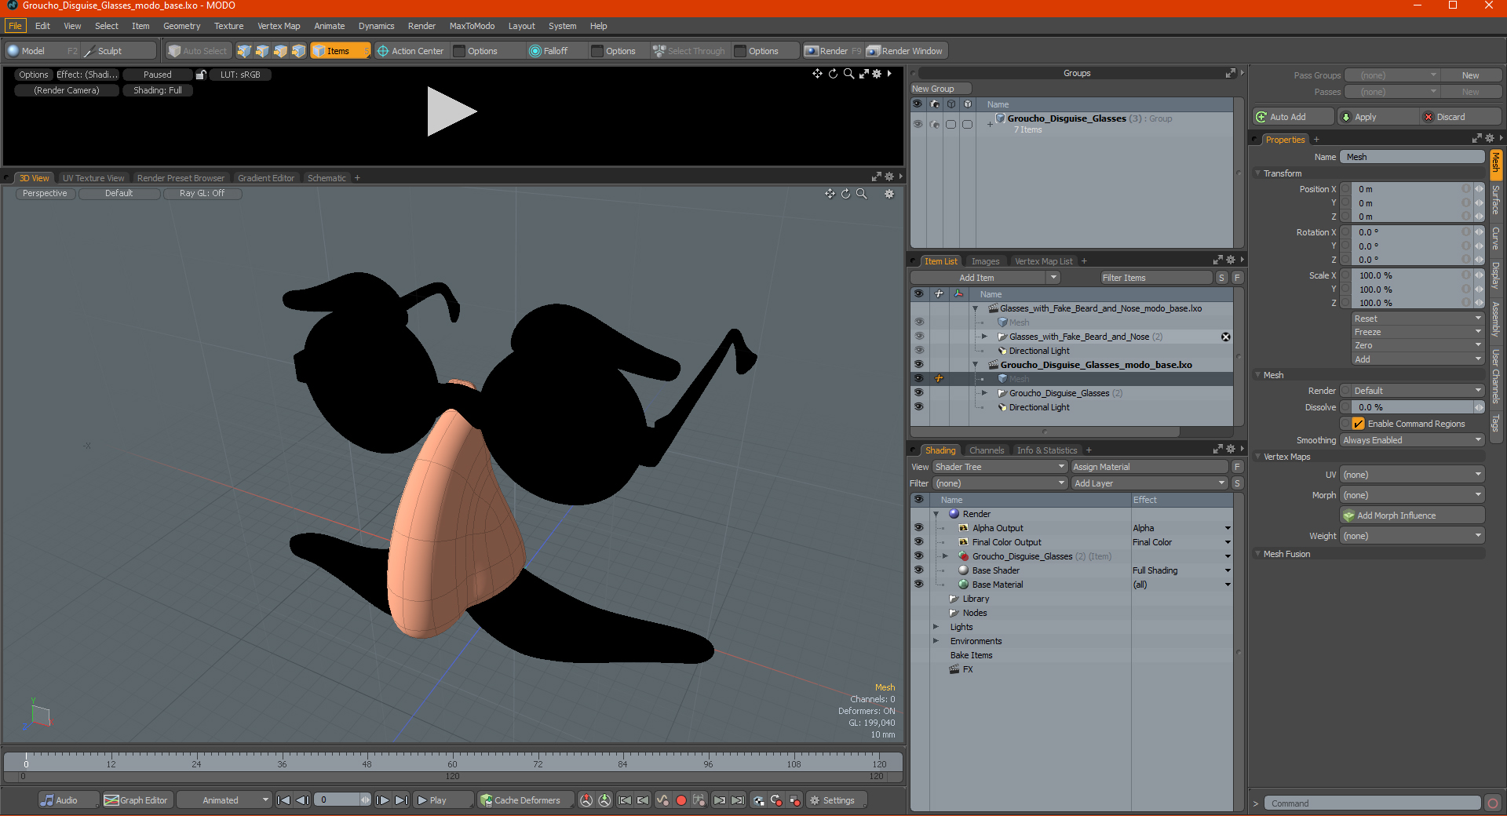This screenshot has width=1507, height=816.
Task: Toggle Groucho_Disguise_Glasses group visibility eye
Action: click(x=918, y=124)
